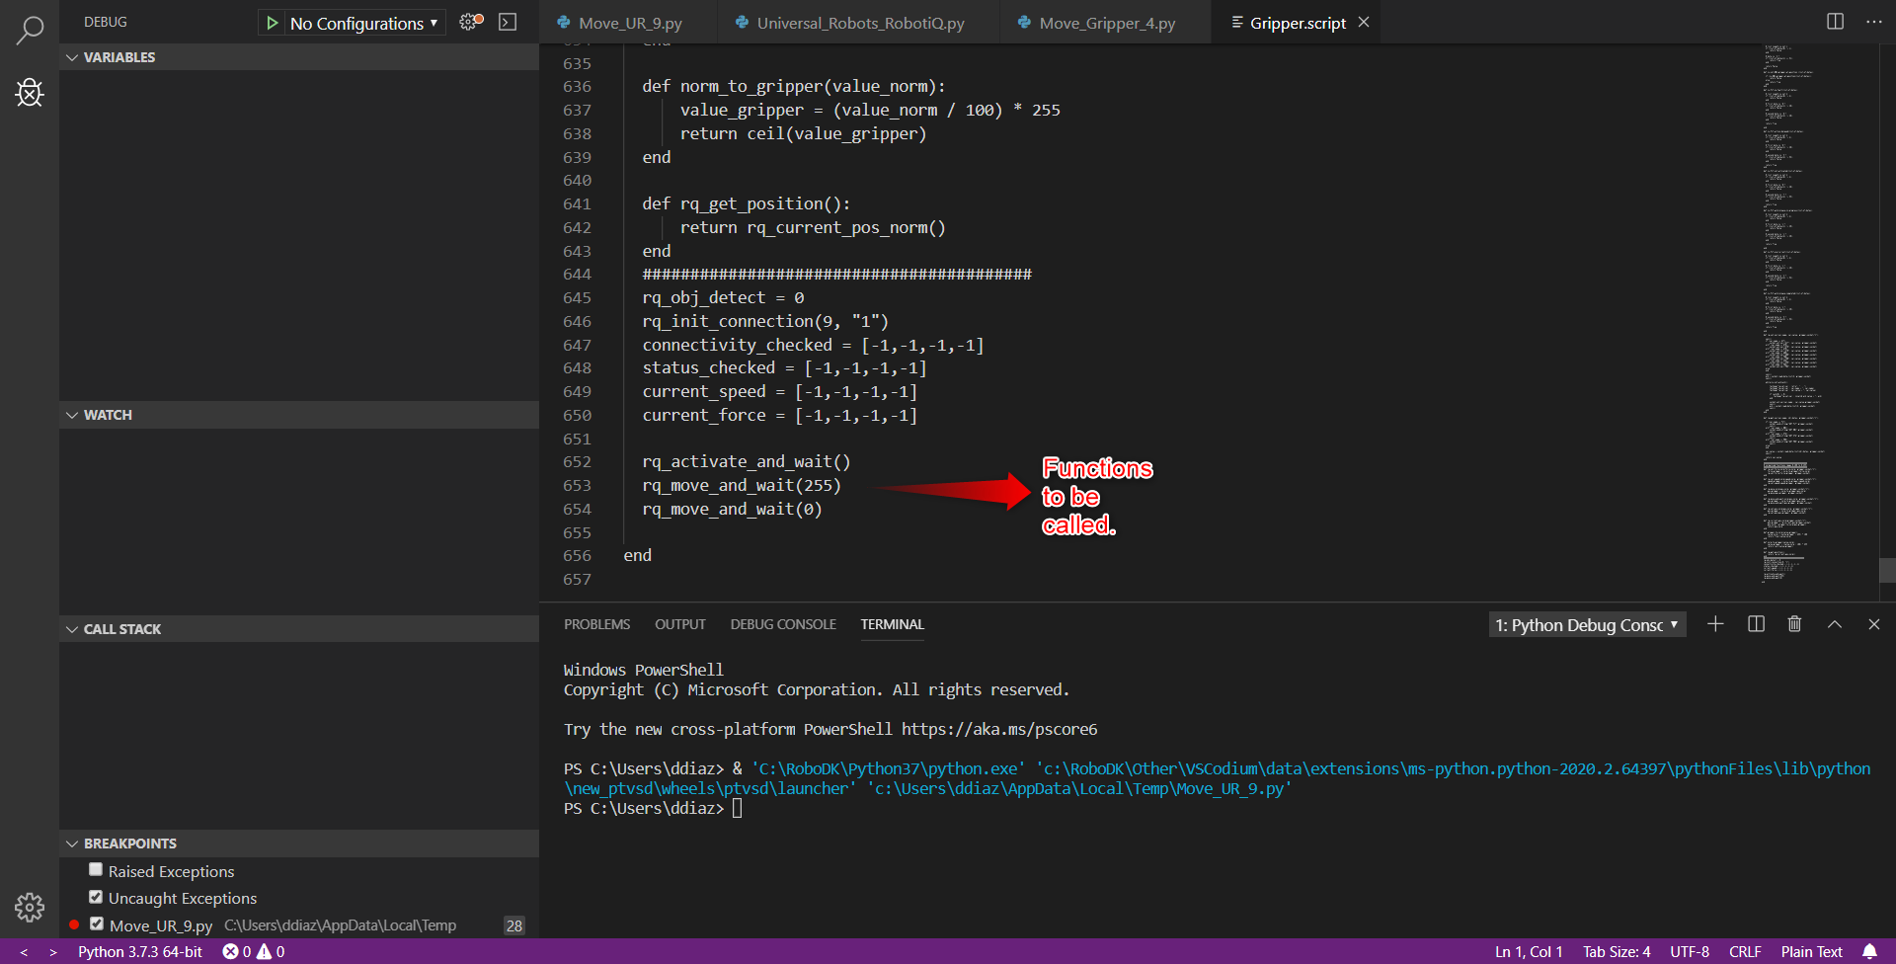Screen dimensions: 1896x964
Task: Switch to the Move_Gripper_4.py tab
Action: pyautogui.click(x=1106, y=23)
